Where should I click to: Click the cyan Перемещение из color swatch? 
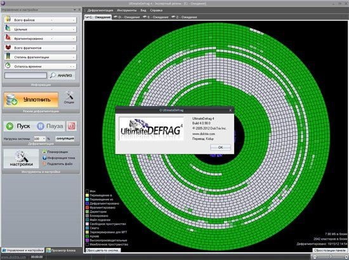[x=88, y=200]
